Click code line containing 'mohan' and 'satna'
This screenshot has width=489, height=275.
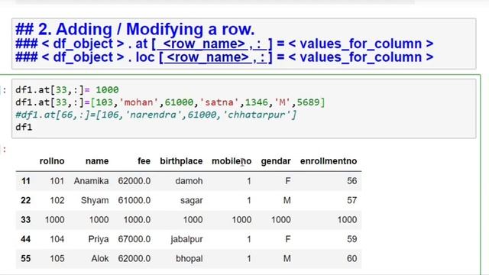(170, 102)
